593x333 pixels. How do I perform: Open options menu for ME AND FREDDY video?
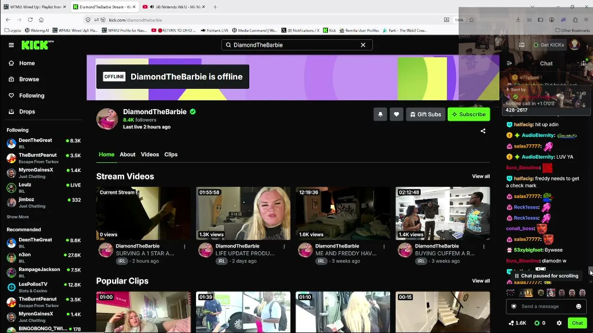[x=384, y=247]
